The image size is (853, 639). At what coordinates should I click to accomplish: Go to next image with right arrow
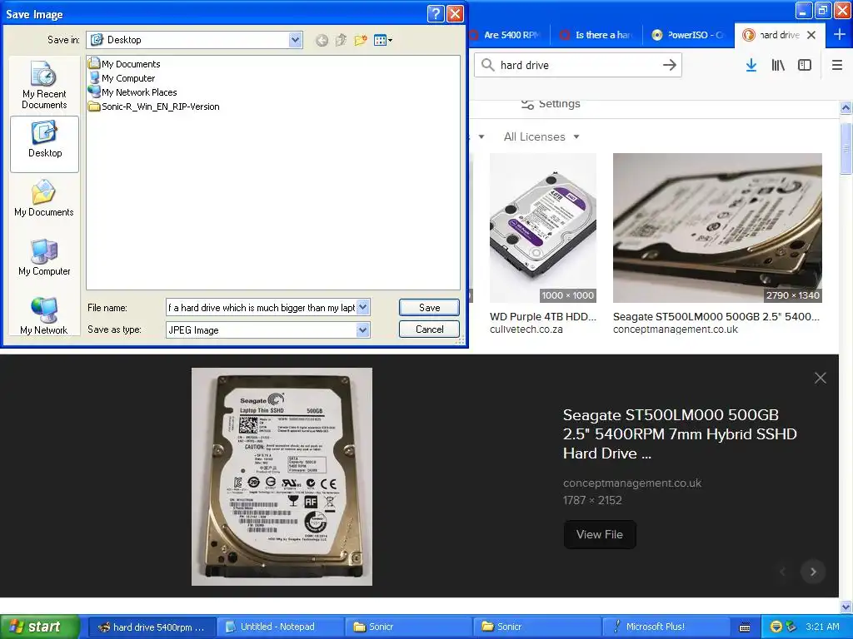pos(813,572)
